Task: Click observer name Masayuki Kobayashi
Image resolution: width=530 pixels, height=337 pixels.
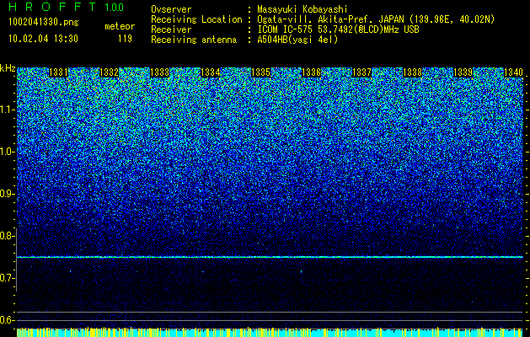Action: (302, 9)
